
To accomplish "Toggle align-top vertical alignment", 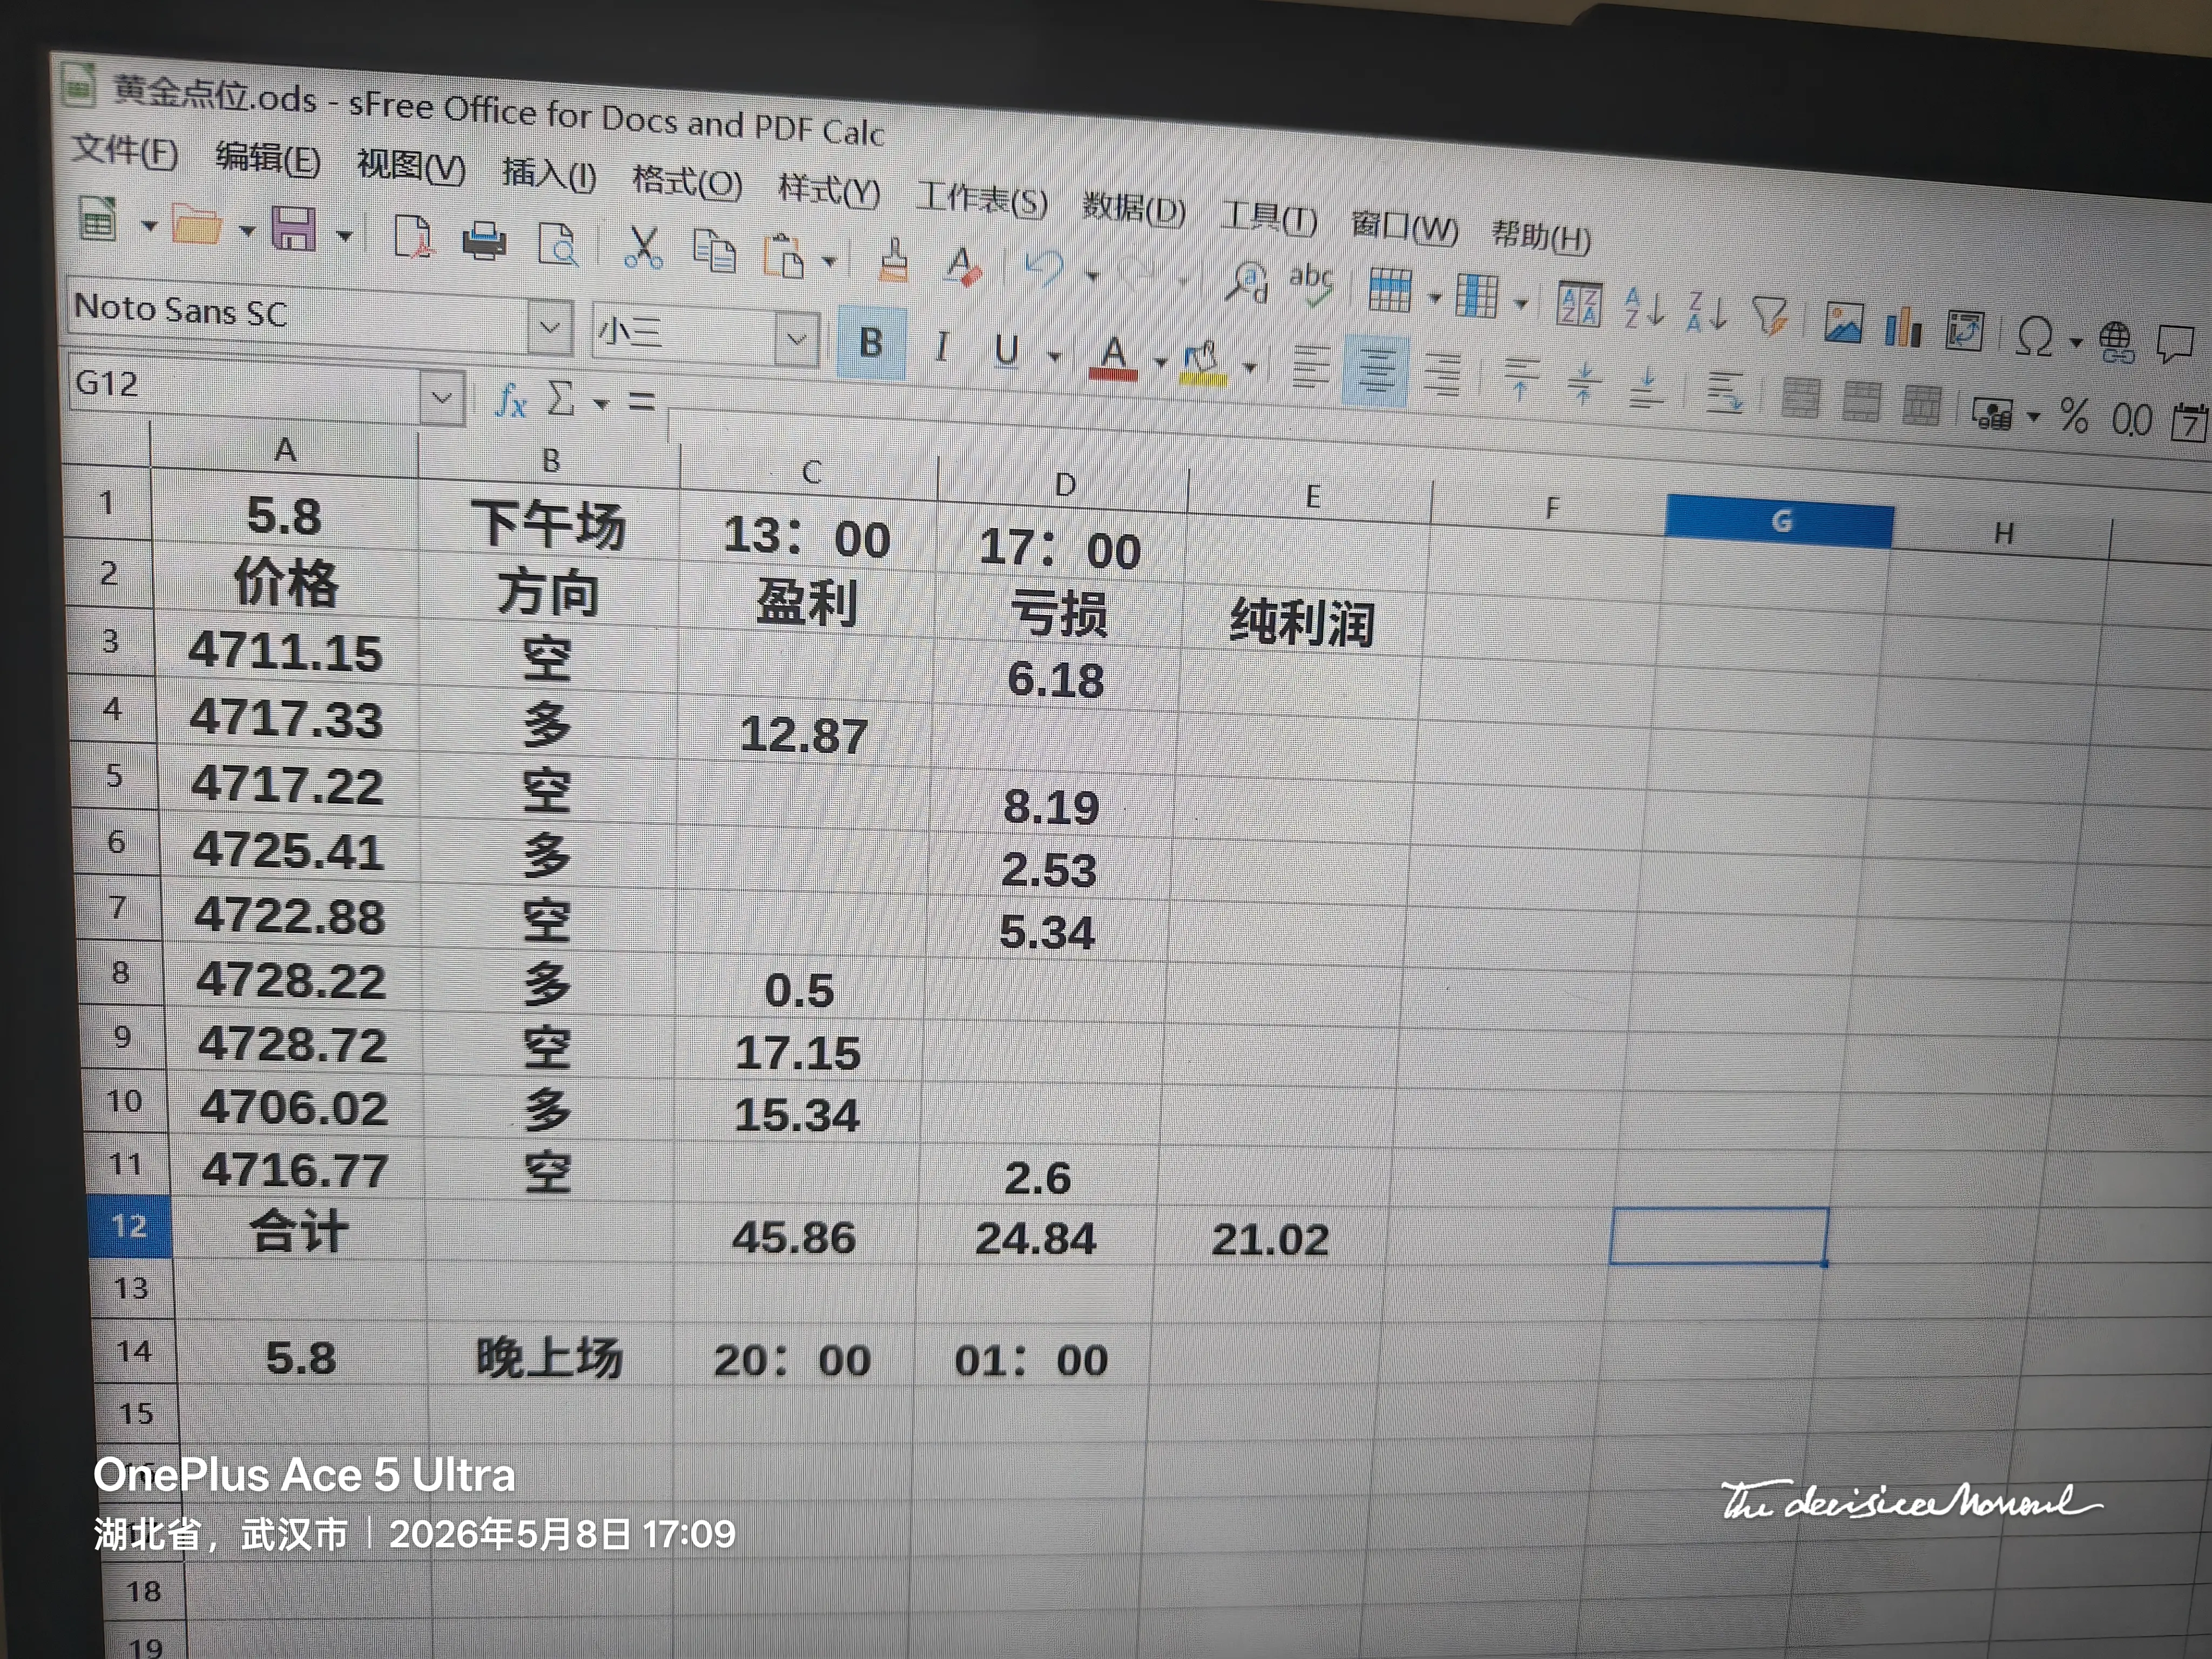I will pyautogui.click(x=1521, y=379).
